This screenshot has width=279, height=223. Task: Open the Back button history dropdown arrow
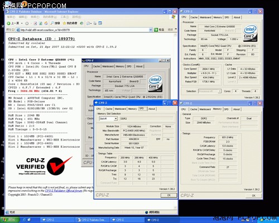pos(22,23)
